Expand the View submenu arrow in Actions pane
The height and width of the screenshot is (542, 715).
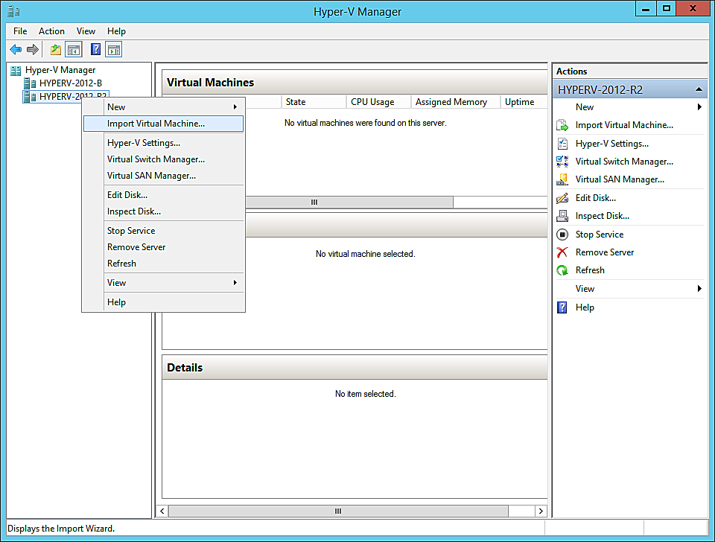click(699, 289)
